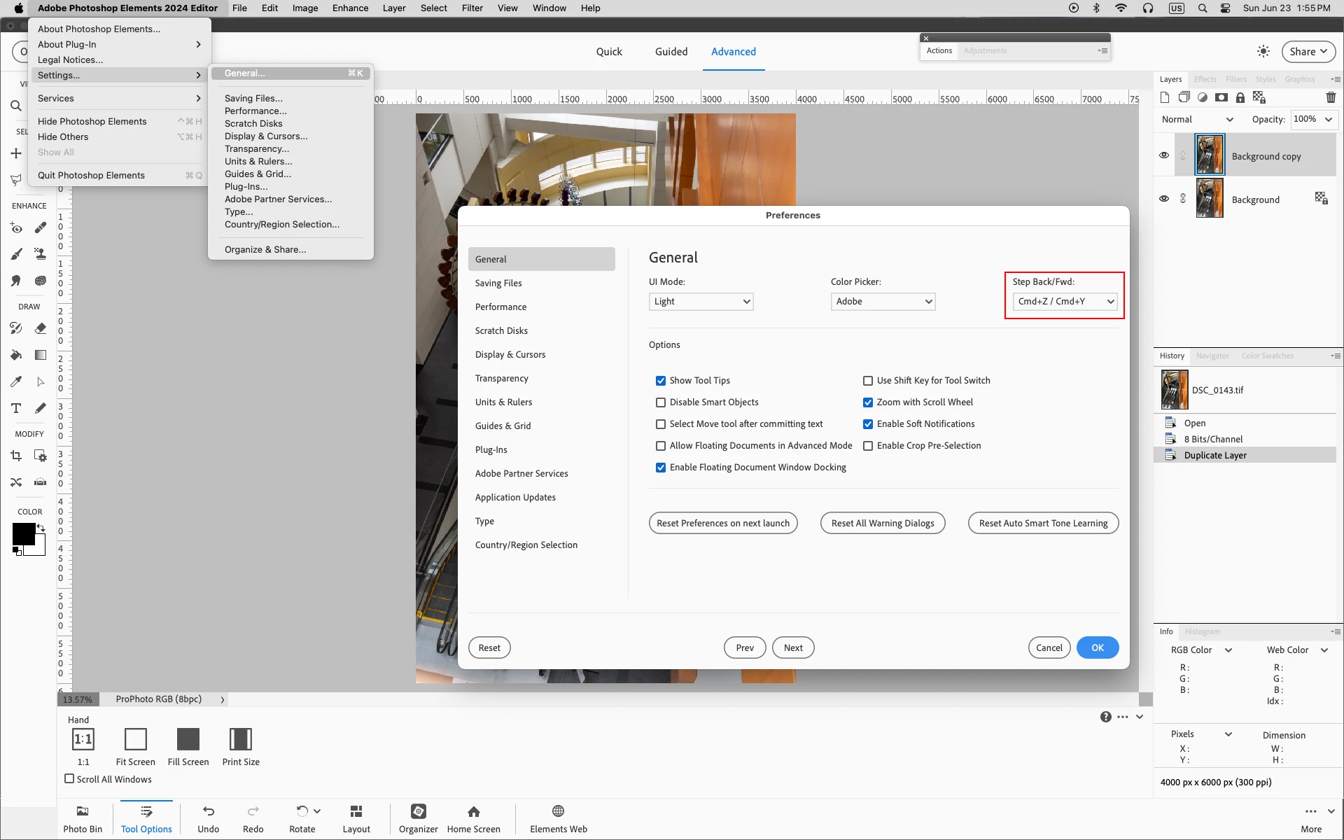Screen dimensions: 1344x840
Task: Select Duplicate Layer history state
Action: (x=1214, y=455)
